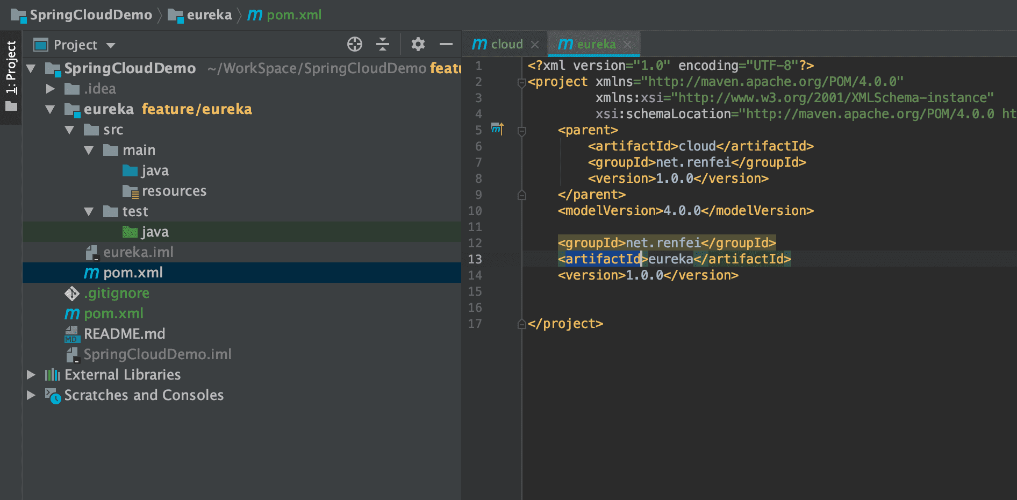Select eureka.iml file

[242, 252]
